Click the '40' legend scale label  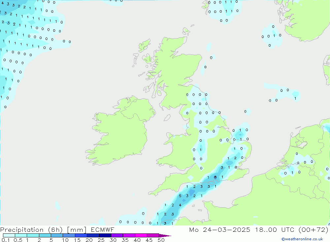(137, 240)
